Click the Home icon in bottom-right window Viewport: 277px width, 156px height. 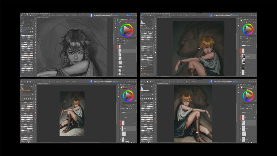pos(142,82)
